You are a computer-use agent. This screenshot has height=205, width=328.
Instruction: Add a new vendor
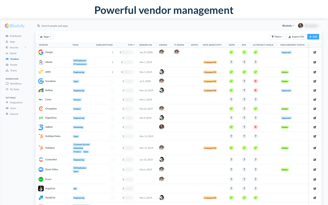313,37
